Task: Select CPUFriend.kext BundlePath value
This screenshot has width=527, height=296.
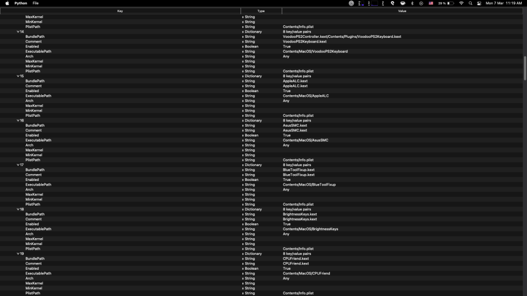Action: tap(296, 259)
